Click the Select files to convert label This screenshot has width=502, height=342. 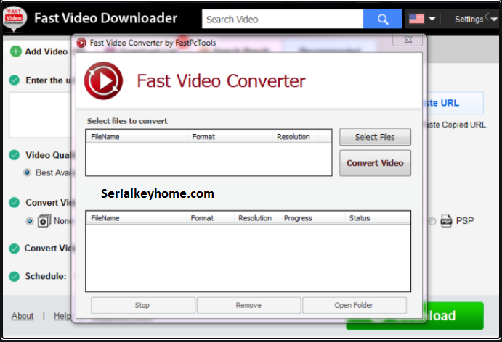pos(127,121)
